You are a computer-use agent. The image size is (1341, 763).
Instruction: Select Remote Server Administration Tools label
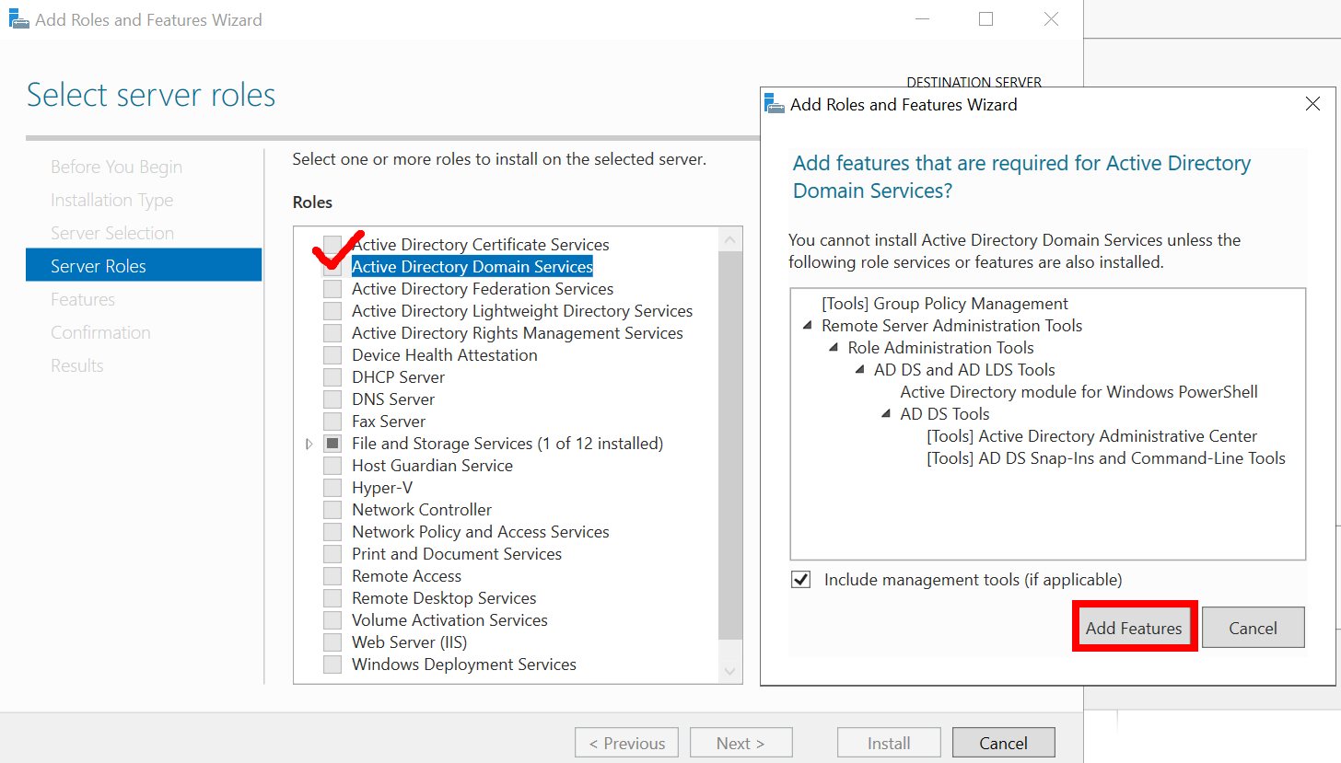(952, 326)
